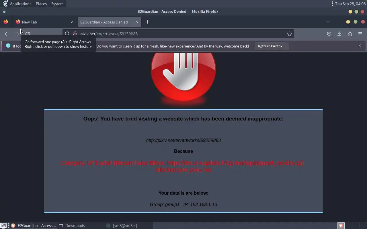Click the Category UT1 adult reason text

(x=182, y=163)
